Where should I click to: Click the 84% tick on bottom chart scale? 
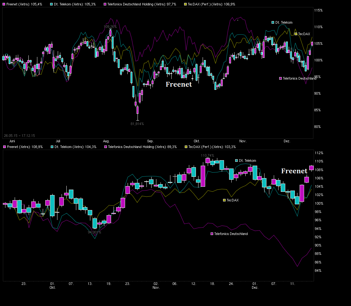click(318, 271)
